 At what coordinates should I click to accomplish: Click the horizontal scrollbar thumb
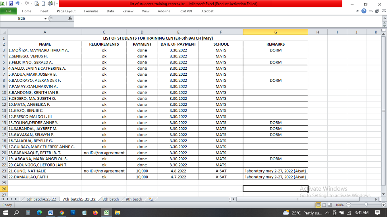tap(298, 199)
